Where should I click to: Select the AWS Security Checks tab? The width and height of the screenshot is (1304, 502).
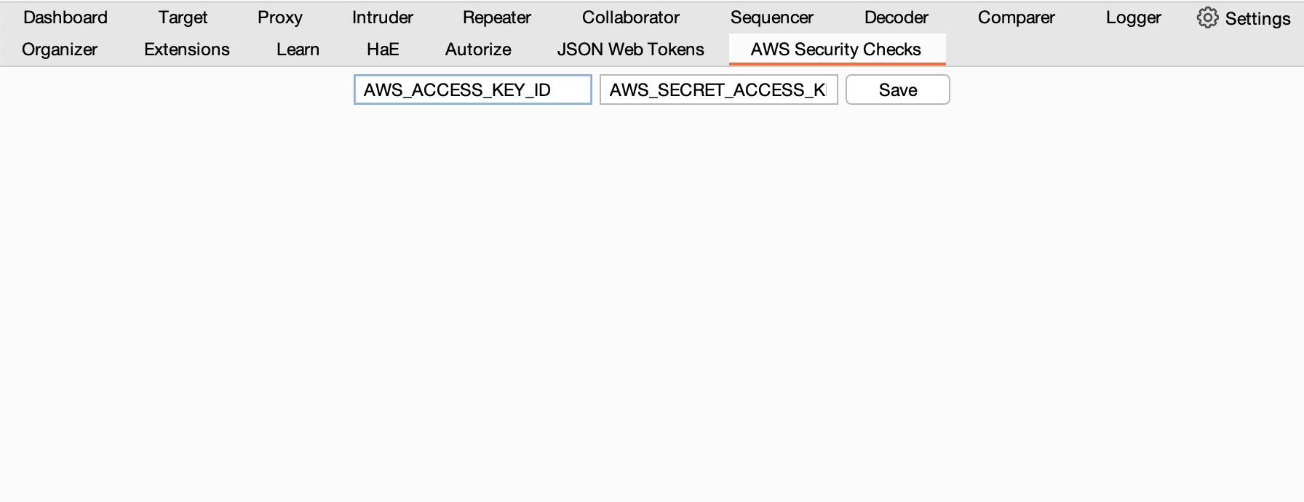835,49
